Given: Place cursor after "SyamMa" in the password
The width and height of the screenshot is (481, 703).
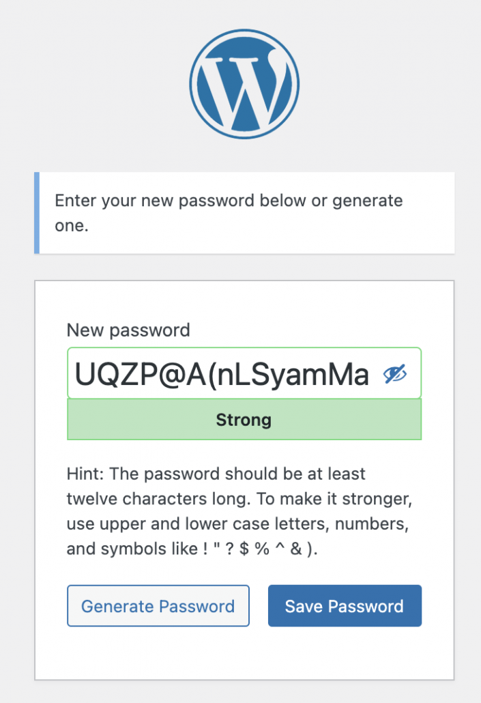Looking at the screenshot, I should (370, 375).
